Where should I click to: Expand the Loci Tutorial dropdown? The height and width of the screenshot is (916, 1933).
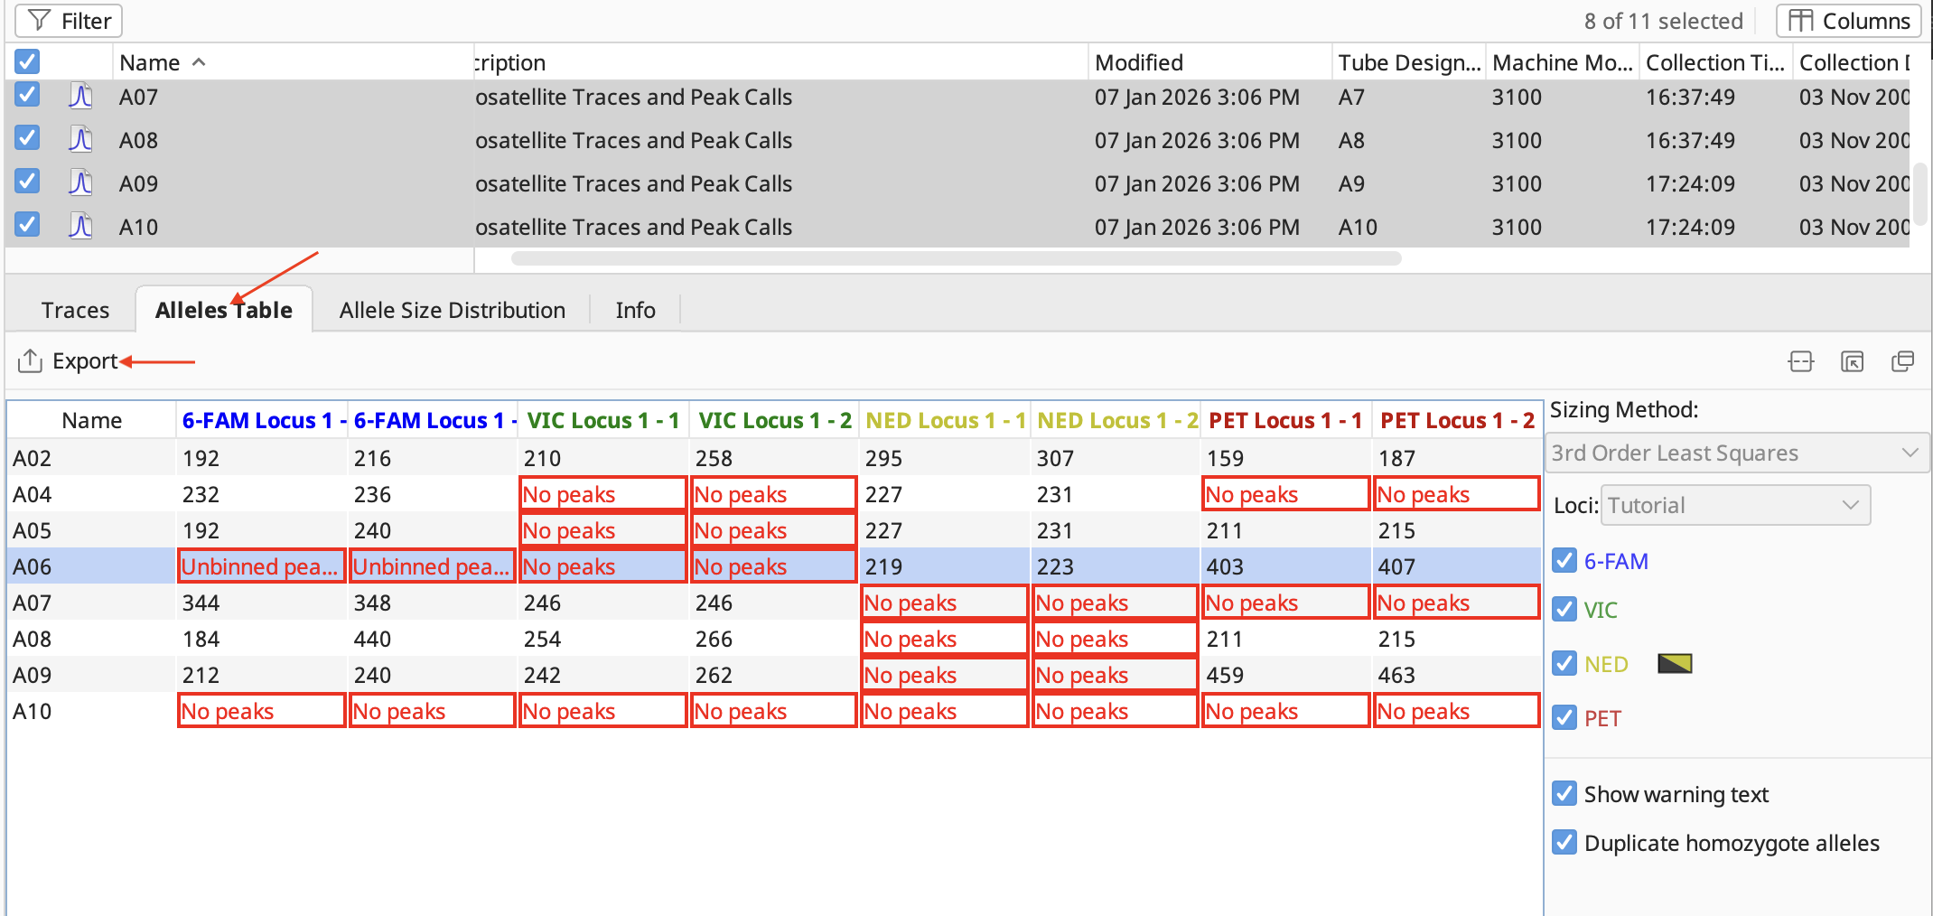click(1734, 505)
